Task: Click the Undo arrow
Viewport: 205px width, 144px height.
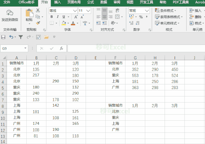Action: click(11, 37)
